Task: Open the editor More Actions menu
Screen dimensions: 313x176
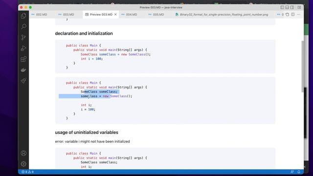Action: (x=299, y=14)
